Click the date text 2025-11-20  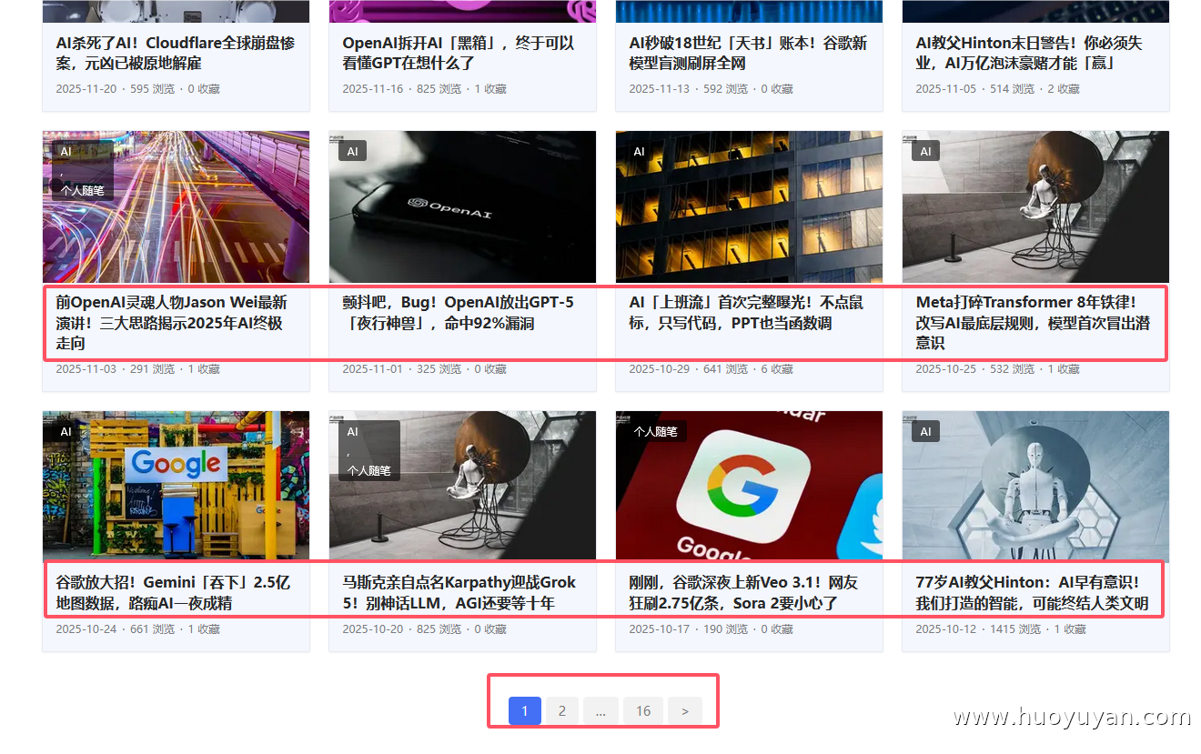pos(86,89)
